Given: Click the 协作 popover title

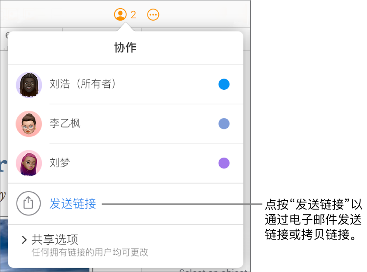Looking at the screenshot, I should coord(125,47).
